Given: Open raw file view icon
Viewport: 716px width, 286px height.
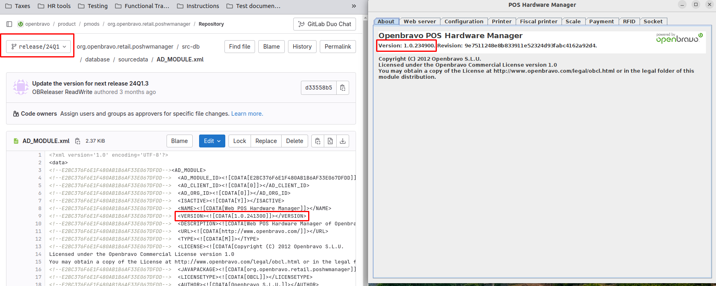Looking at the screenshot, I should pyautogui.click(x=330, y=141).
